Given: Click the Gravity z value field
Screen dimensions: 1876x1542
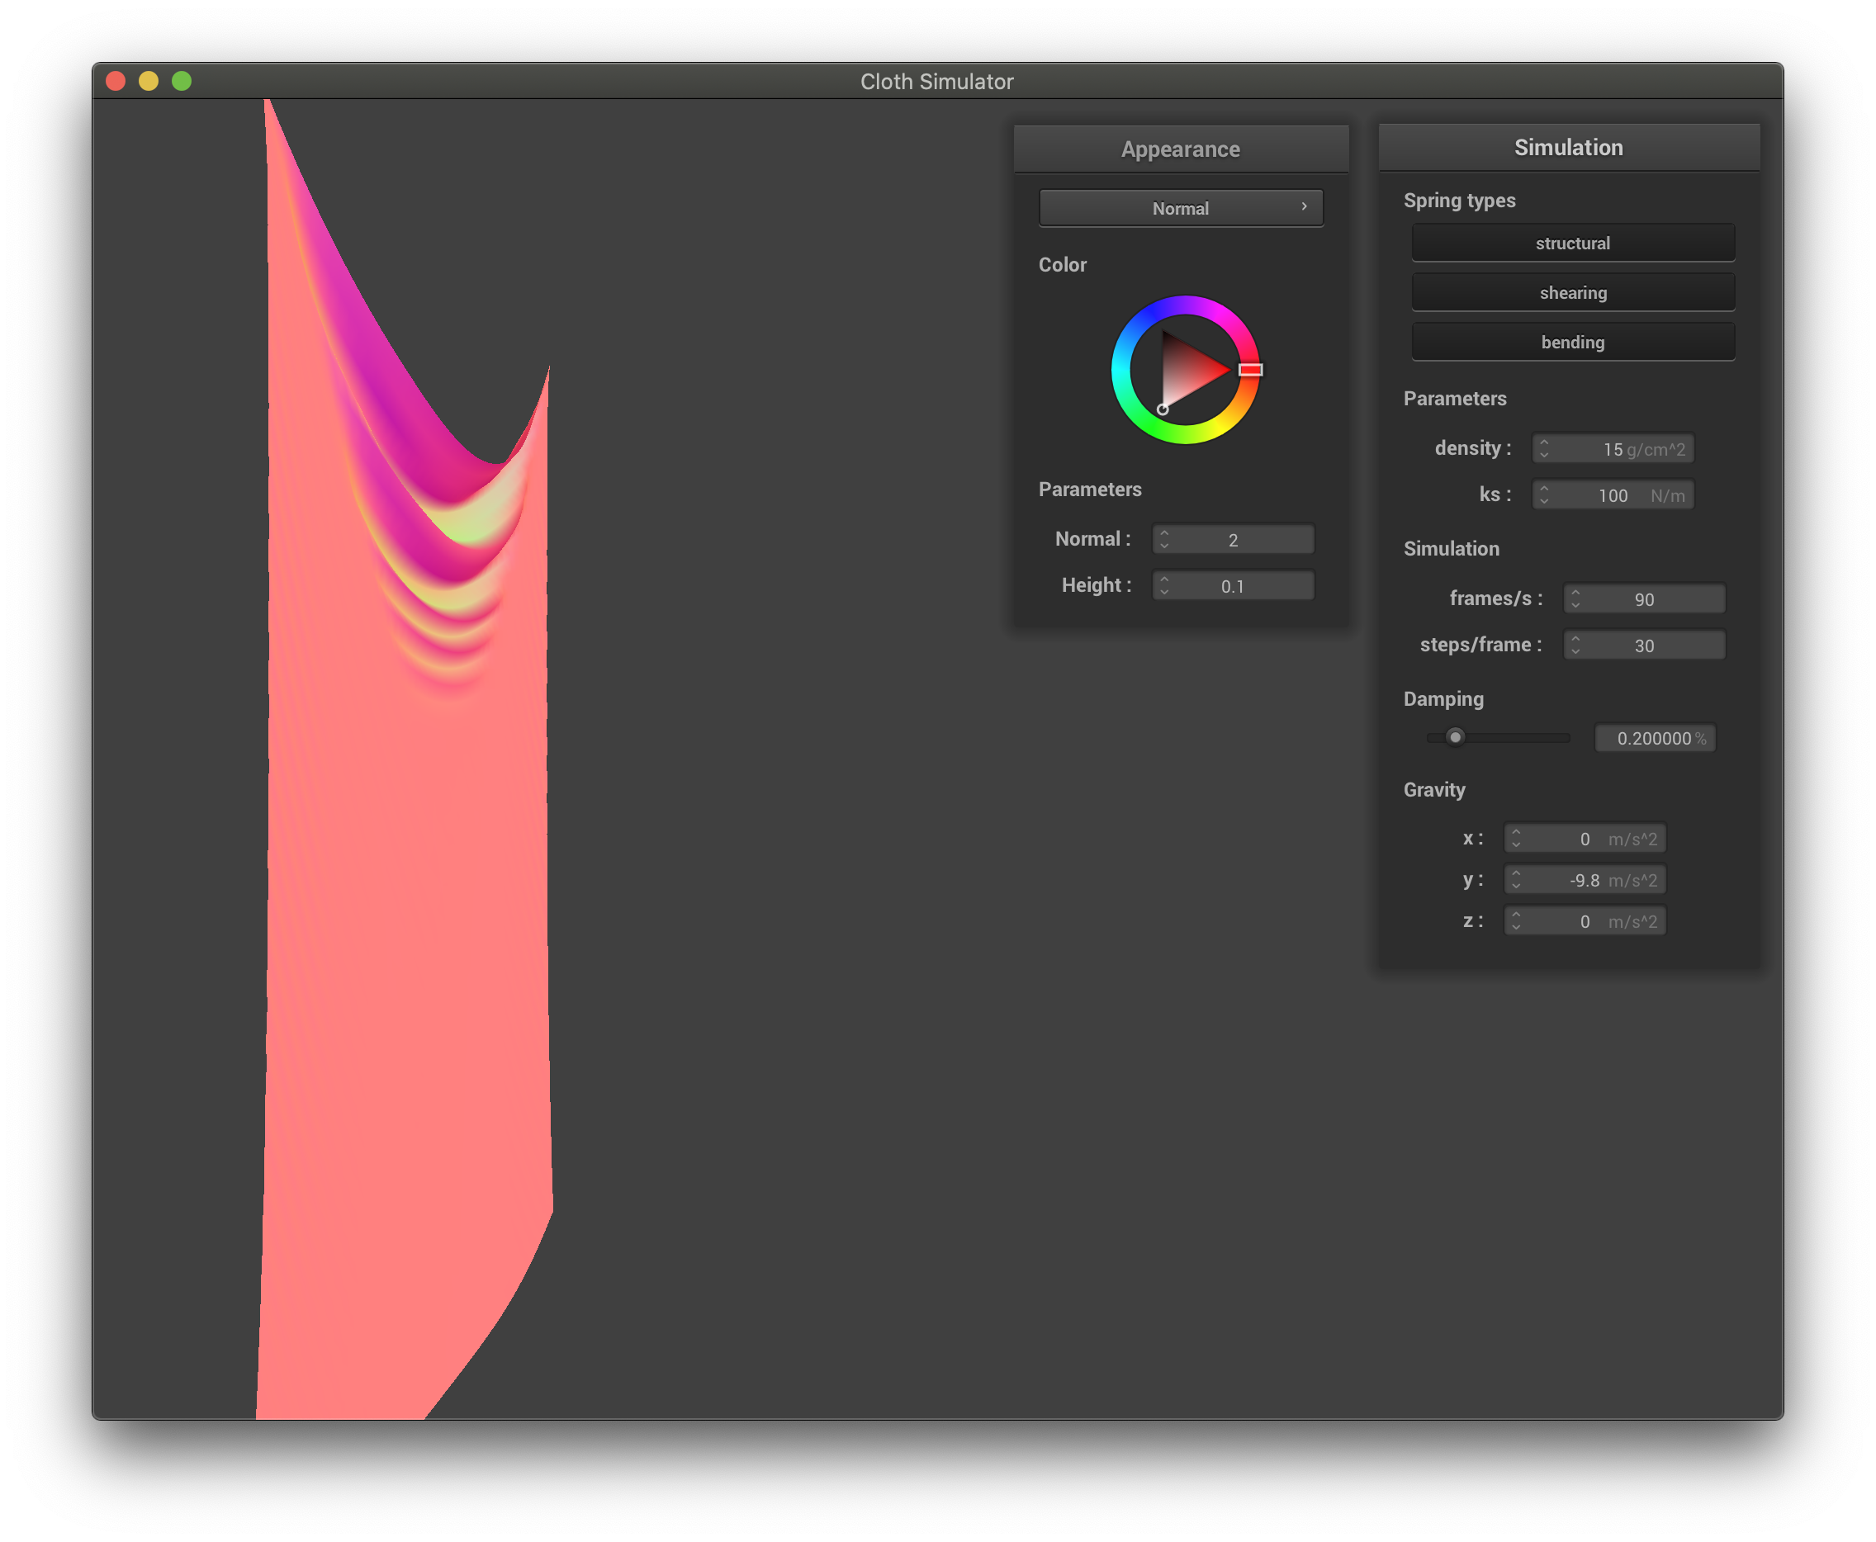Looking at the screenshot, I should pyautogui.click(x=1585, y=921).
